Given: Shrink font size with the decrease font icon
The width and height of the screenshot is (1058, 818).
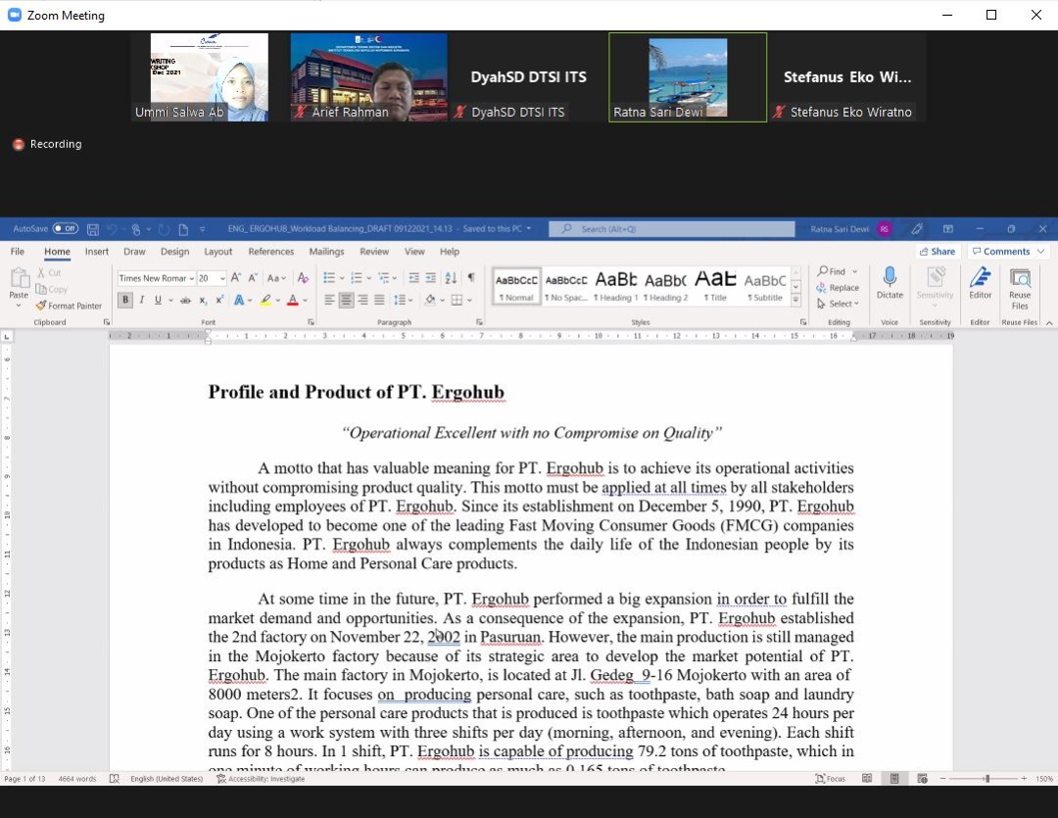Looking at the screenshot, I should [253, 278].
